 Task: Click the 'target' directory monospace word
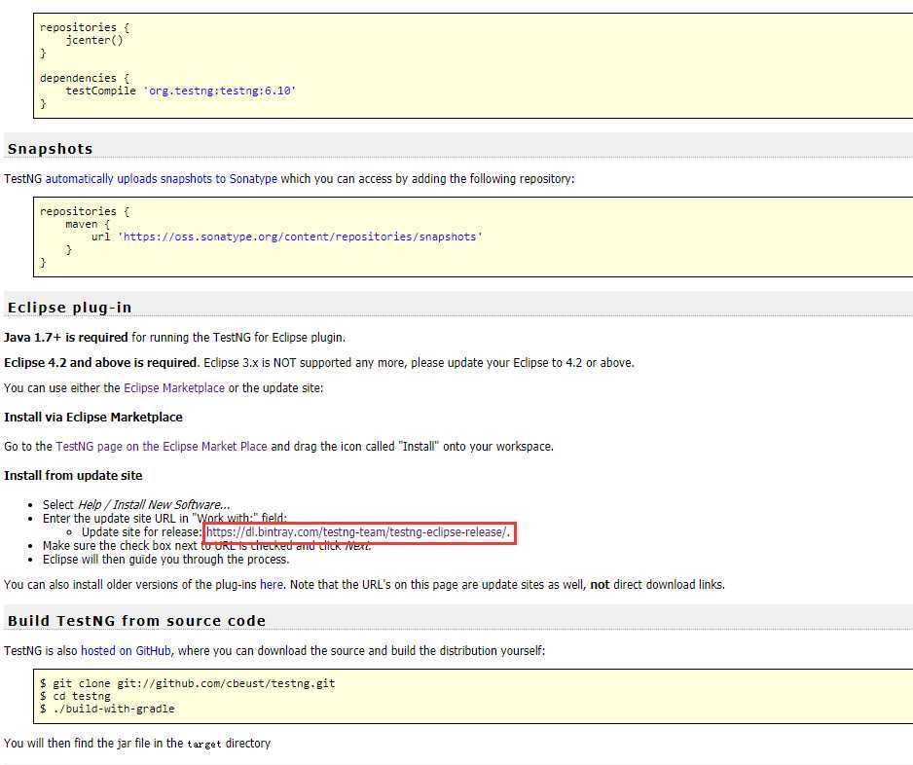click(x=204, y=744)
